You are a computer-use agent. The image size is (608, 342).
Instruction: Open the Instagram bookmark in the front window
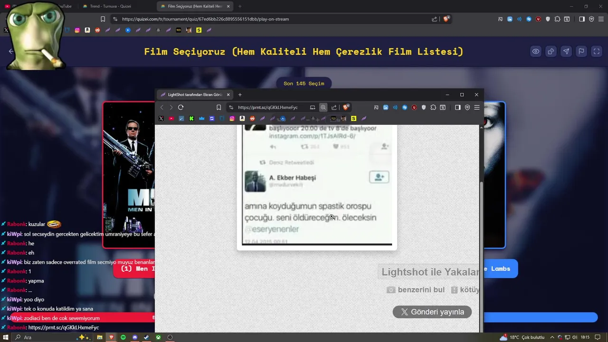click(x=232, y=118)
